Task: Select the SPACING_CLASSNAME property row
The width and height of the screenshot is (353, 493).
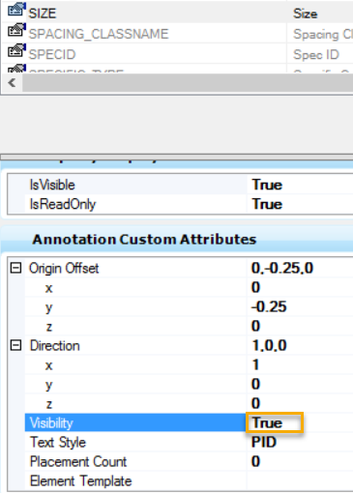Action: pos(177,34)
